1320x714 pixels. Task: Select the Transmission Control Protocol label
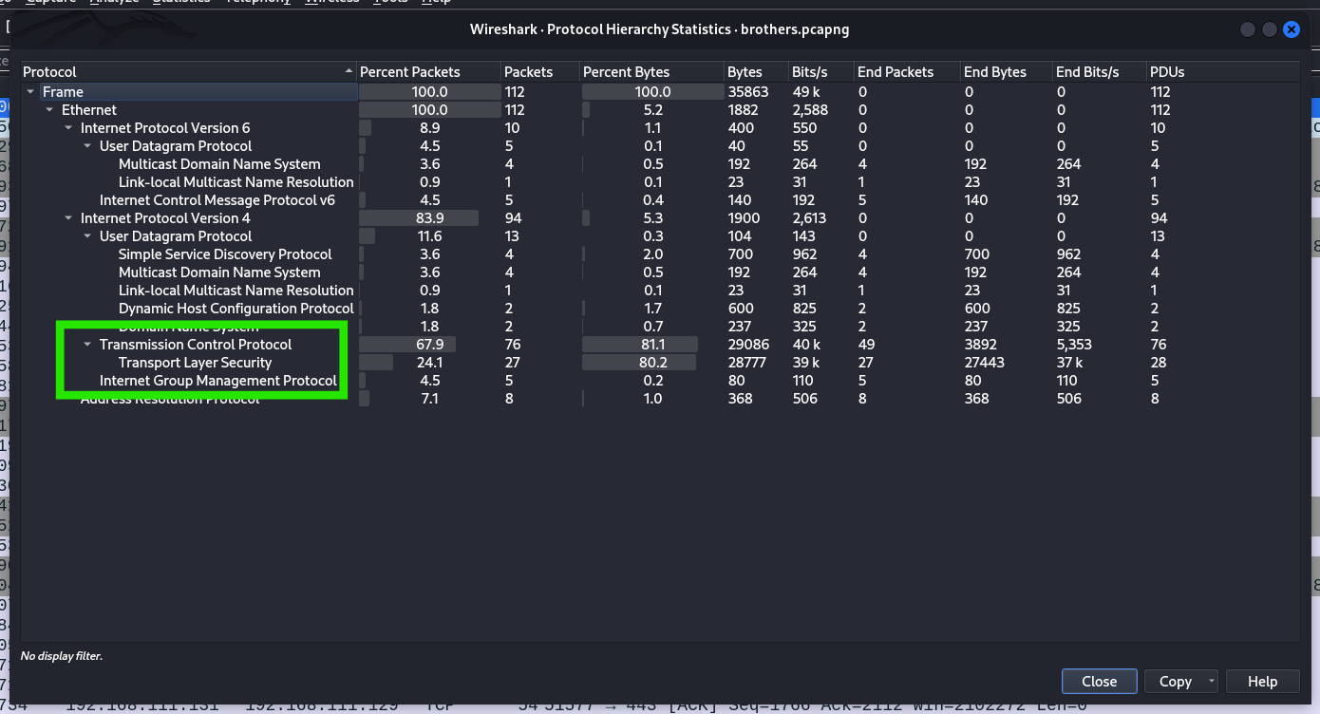[196, 345]
